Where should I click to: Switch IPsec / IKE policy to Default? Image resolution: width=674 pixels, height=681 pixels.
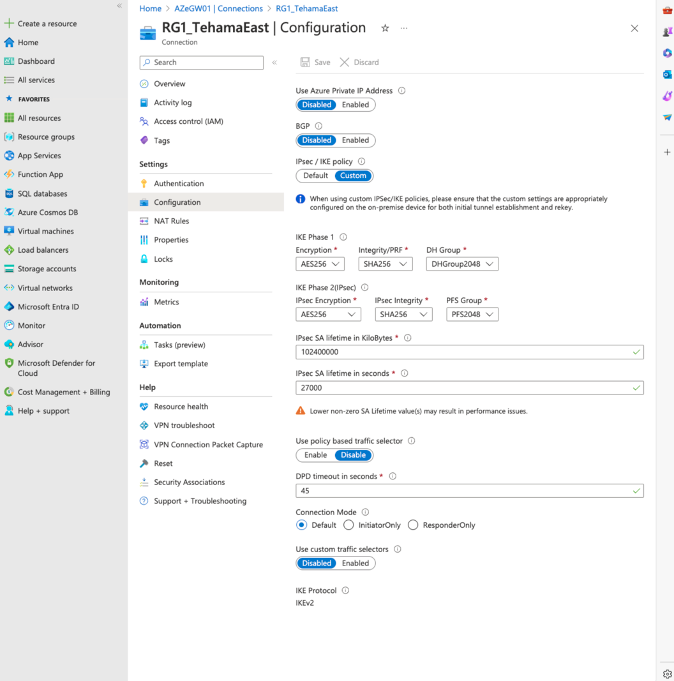pyautogui.click(x=315, y=176)
